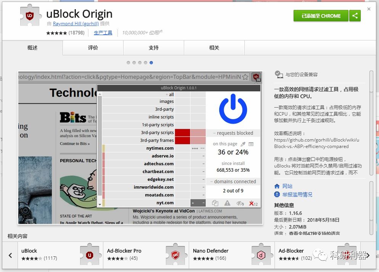Open Raymond Hill (gorhill) developer link

75,23
